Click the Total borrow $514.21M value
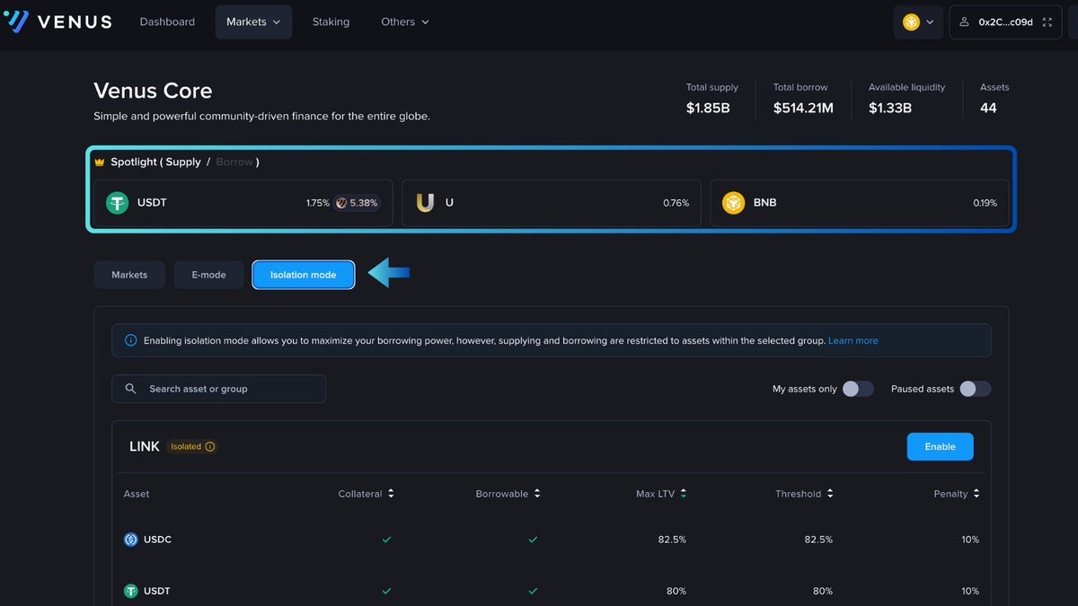Viewport: 1078px width, 606px height. (x=803, y=108)
